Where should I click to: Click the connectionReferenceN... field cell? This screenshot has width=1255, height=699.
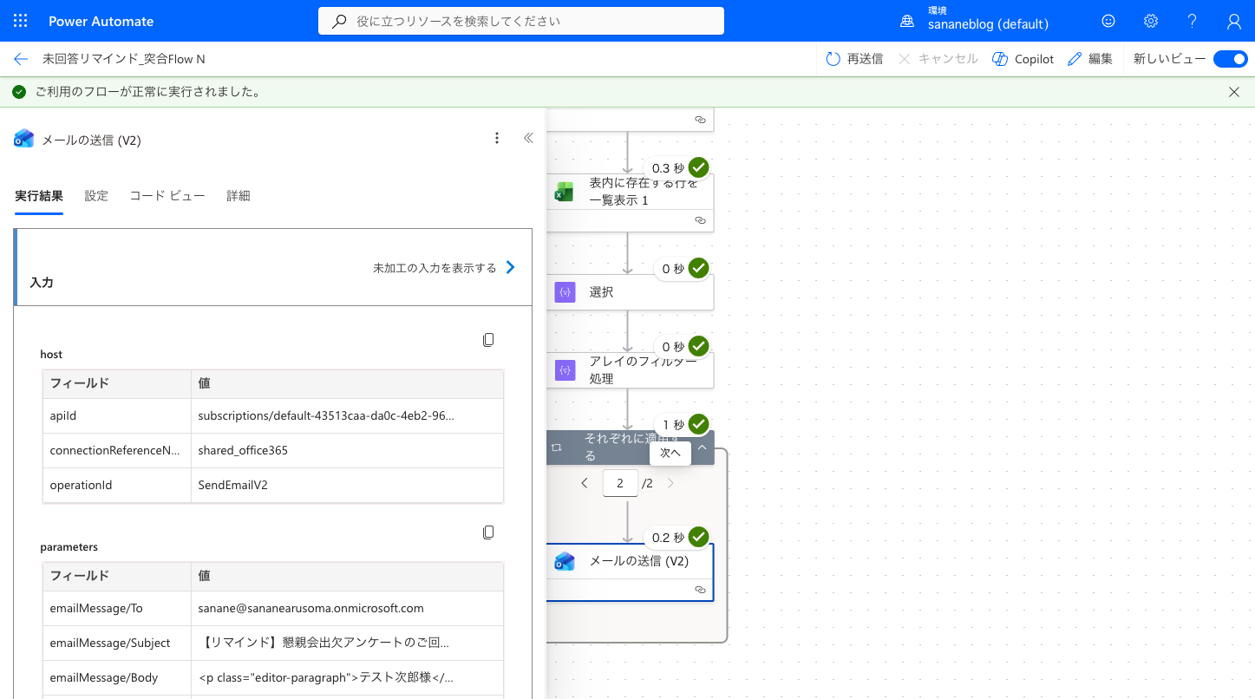(117, 450)
